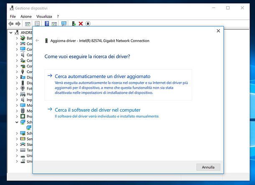Click the Annulla button
Viewport: 255px width, 185px height.
[x=208, y=167]
